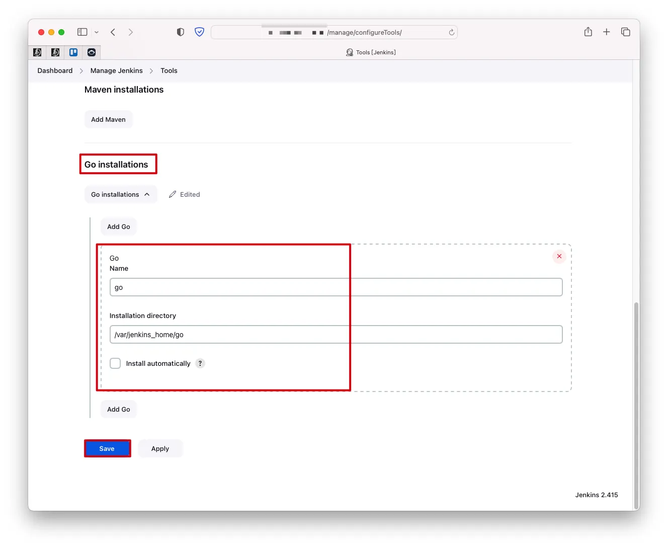Click the blue checkmark shield extension icon

coord(200,32)
